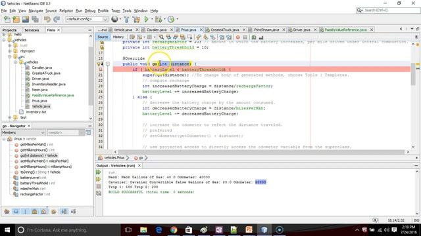Open the Tools menu
Image resolution: width=421 pixels, height=236 pixels.
coord(127,10)
